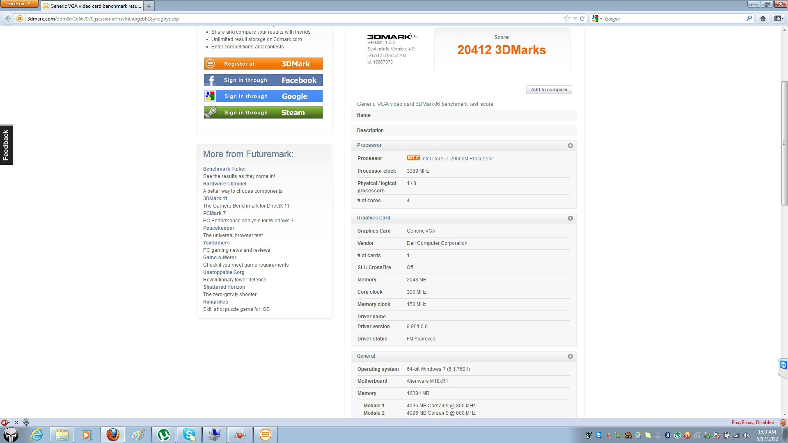
Task: Sign in through Facebook
Action: click(x=263, y=80)
